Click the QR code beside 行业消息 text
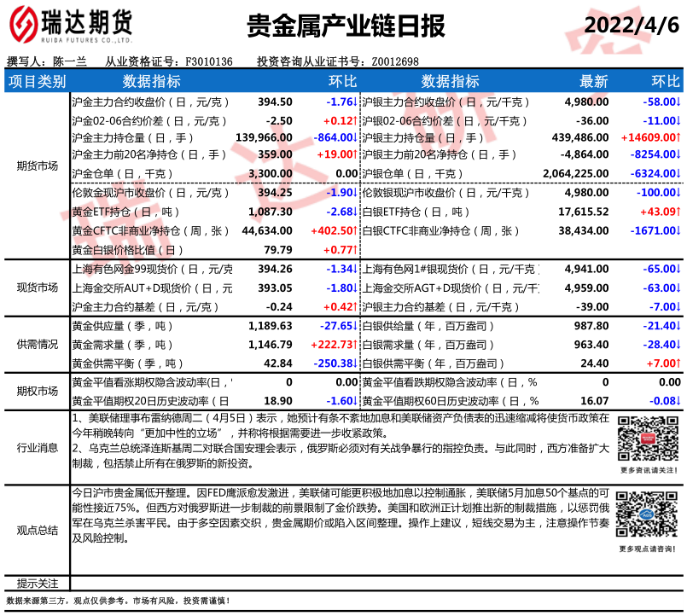 click(x=648, y=438)
